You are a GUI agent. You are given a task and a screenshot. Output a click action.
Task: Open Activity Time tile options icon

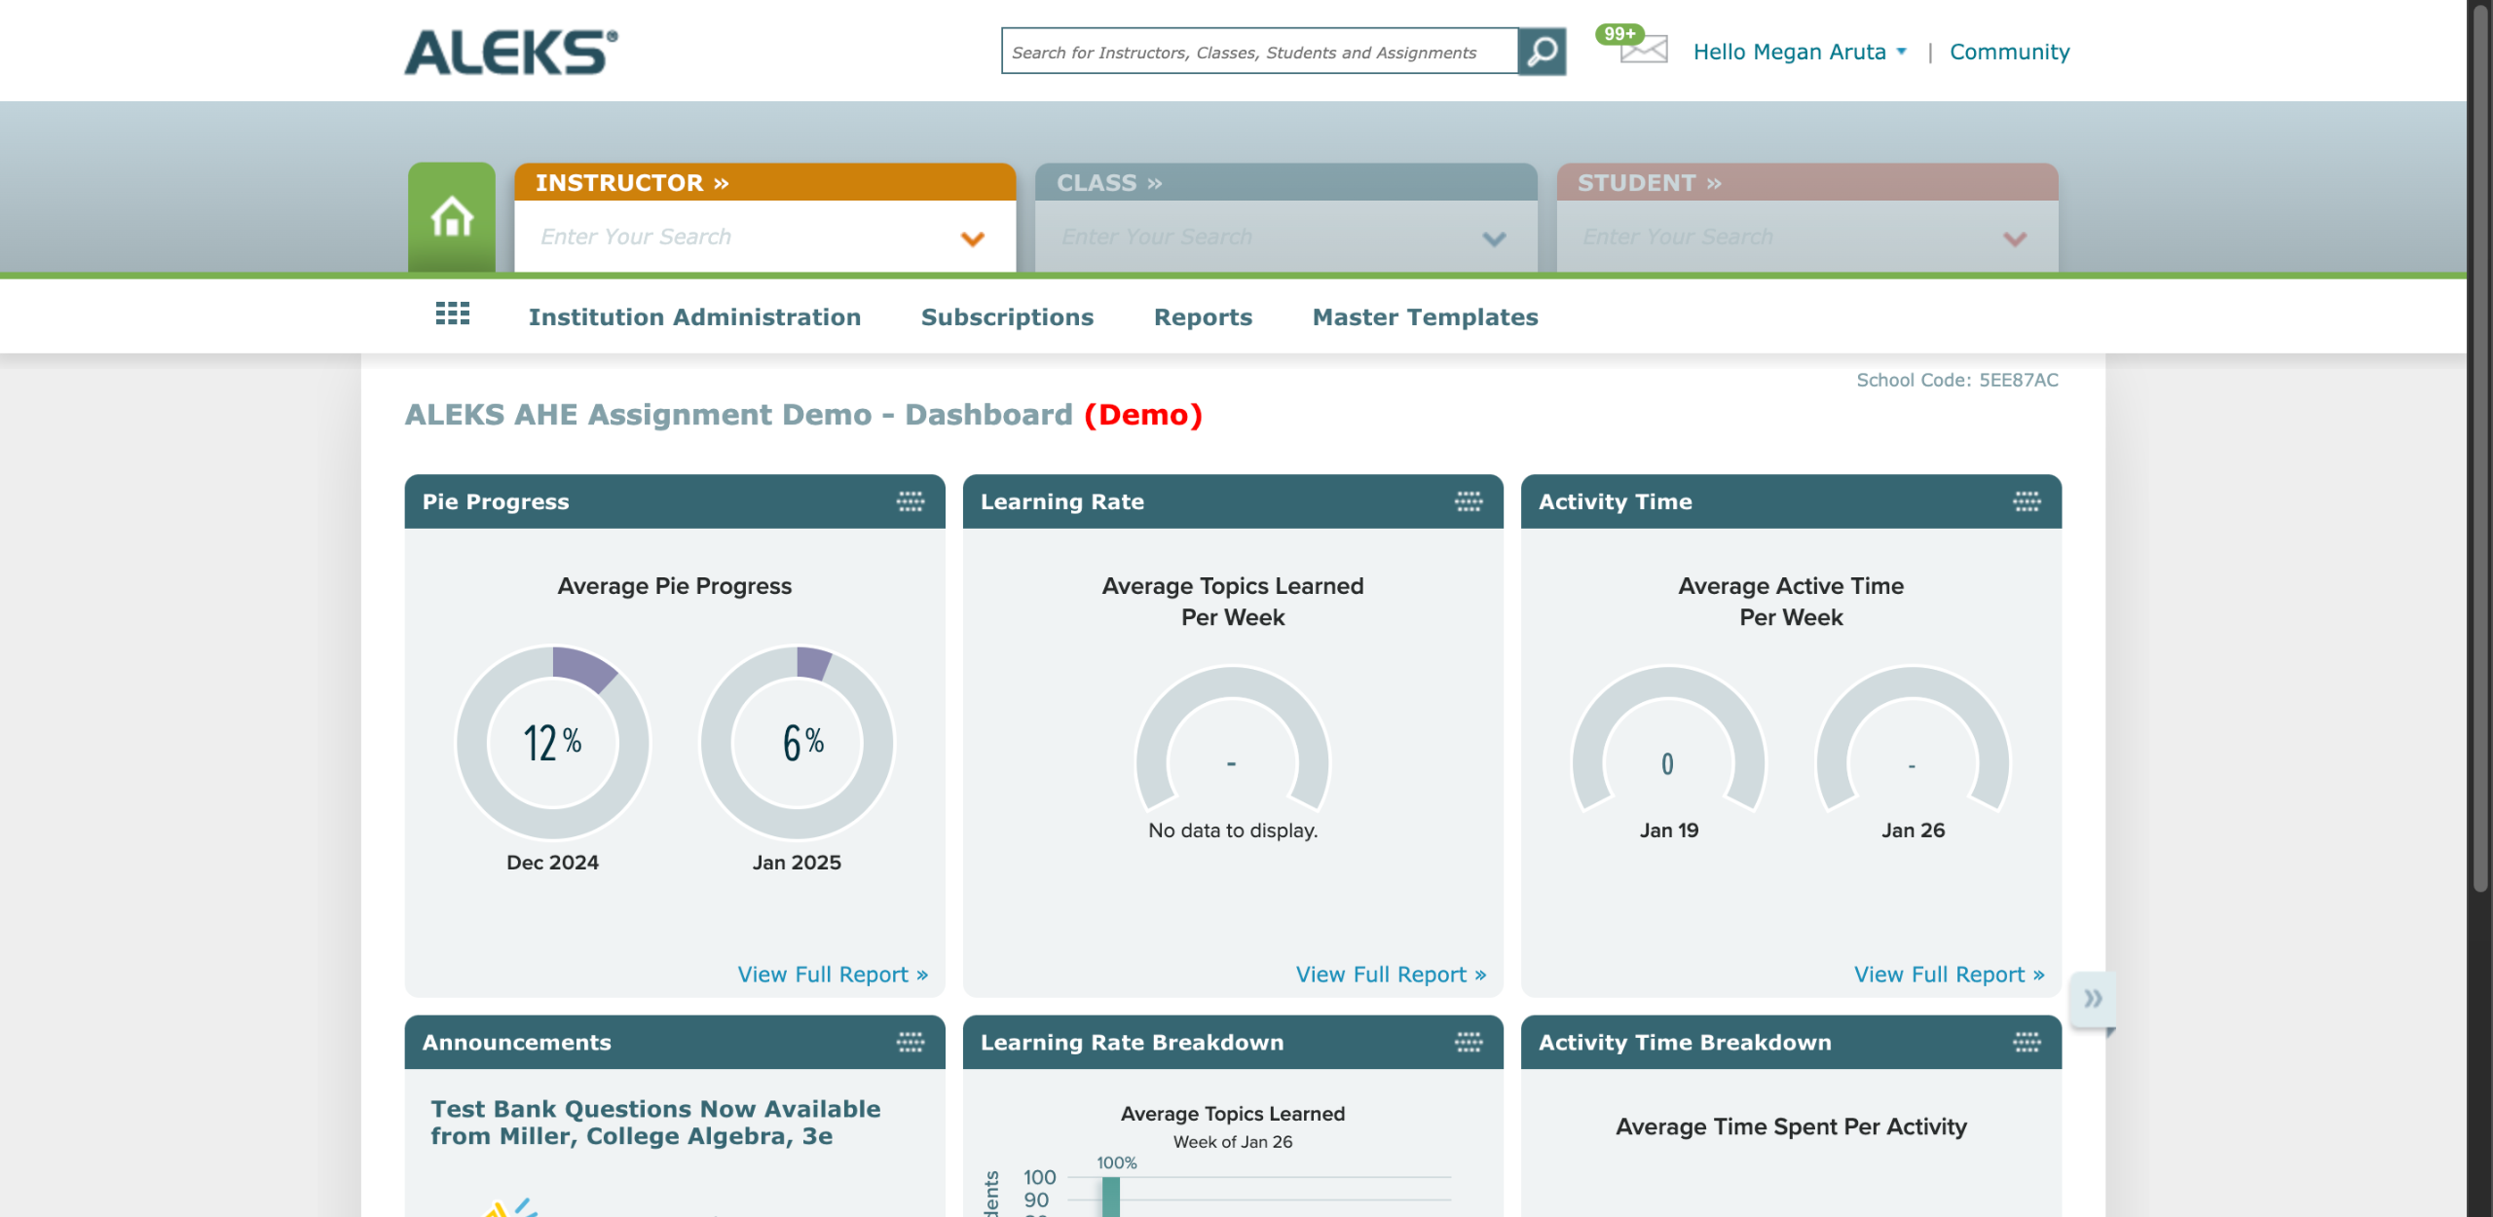pyautogui.click(x=2026, y=501)
